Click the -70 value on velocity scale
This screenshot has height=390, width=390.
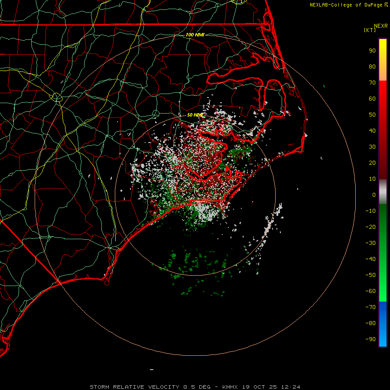click(370, 307)
